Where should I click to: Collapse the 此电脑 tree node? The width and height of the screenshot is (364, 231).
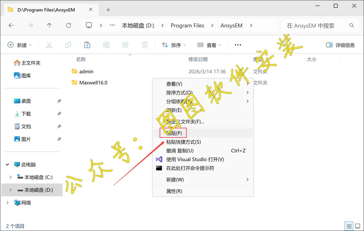tap(7, 164)
